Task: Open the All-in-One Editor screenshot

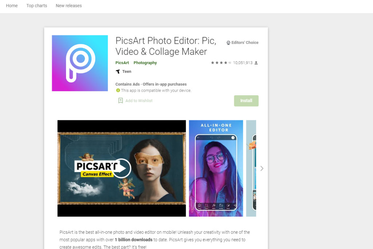Action: [216, 168]
